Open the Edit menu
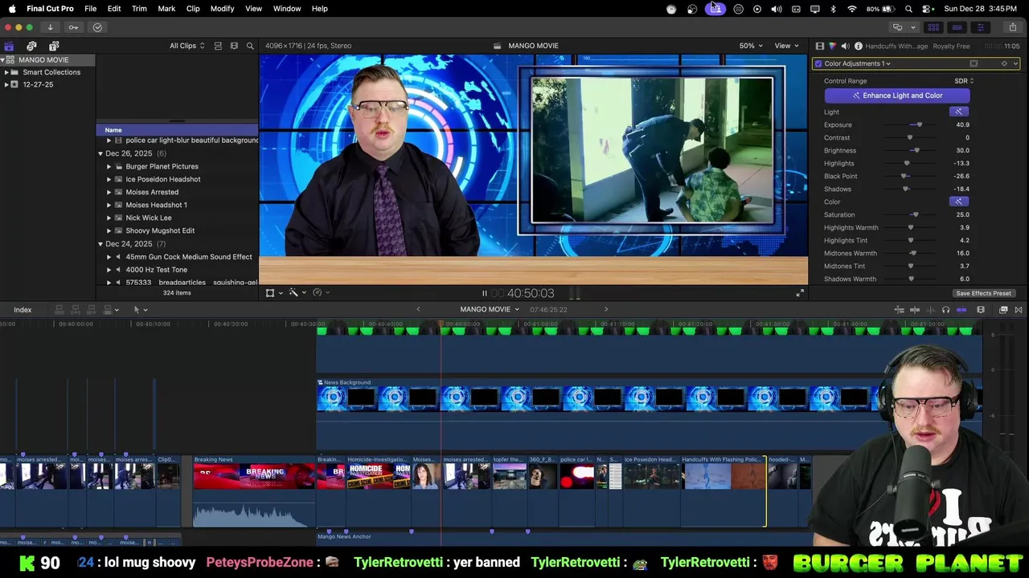 tap(114, 8)
